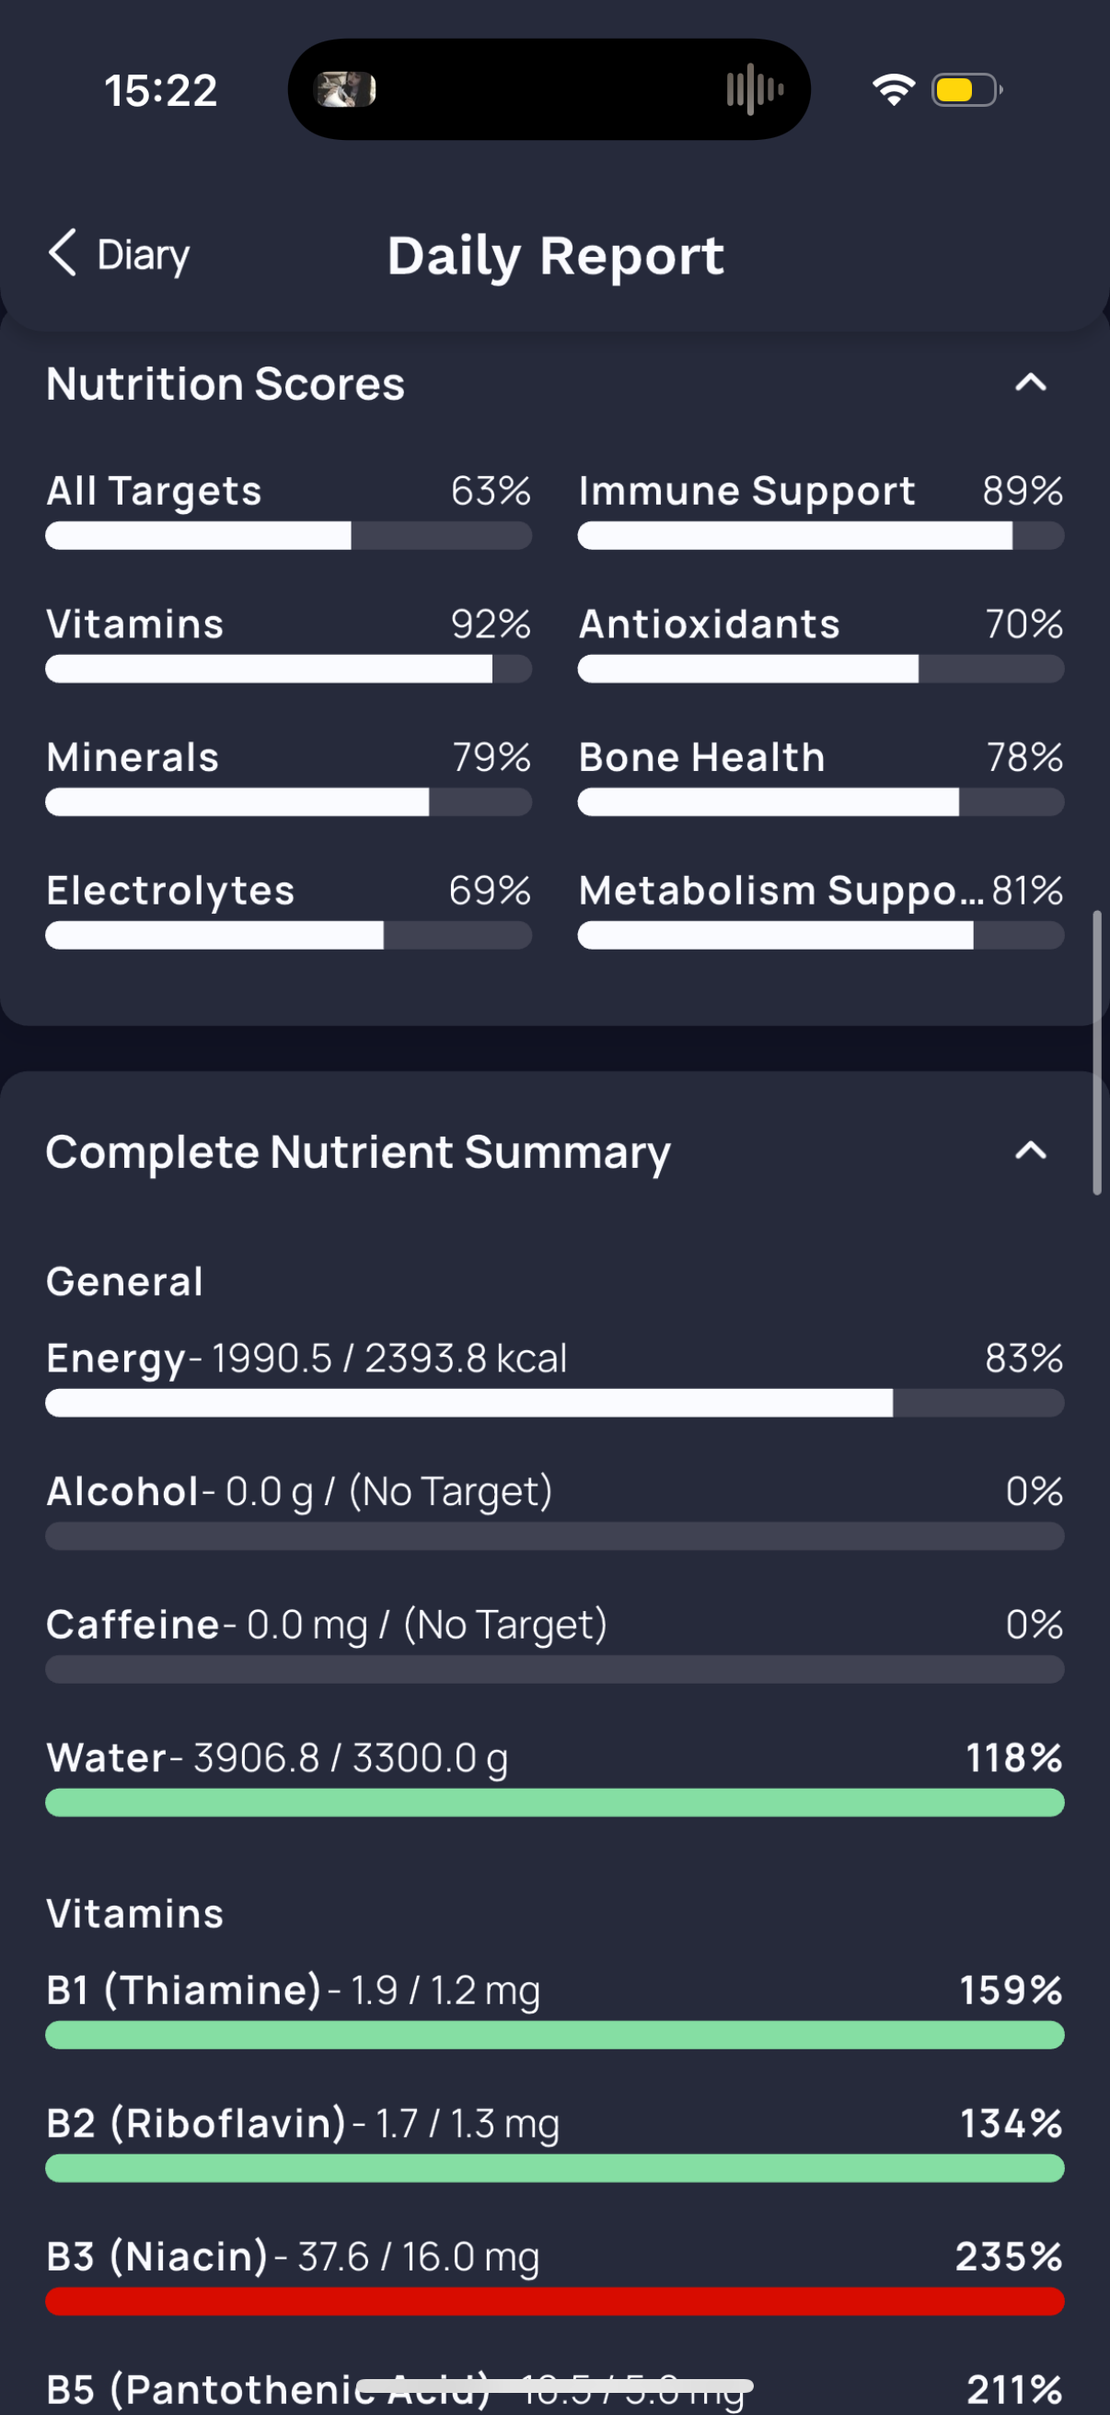Screen dimensions: 1110x2415
Task: Click the vertical scrollbar indicator
Action: tap(1097, 1052)
